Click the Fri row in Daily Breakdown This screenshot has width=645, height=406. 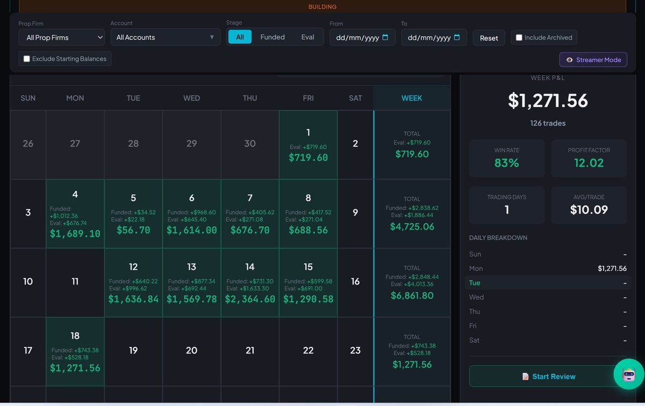pos(548,326)
